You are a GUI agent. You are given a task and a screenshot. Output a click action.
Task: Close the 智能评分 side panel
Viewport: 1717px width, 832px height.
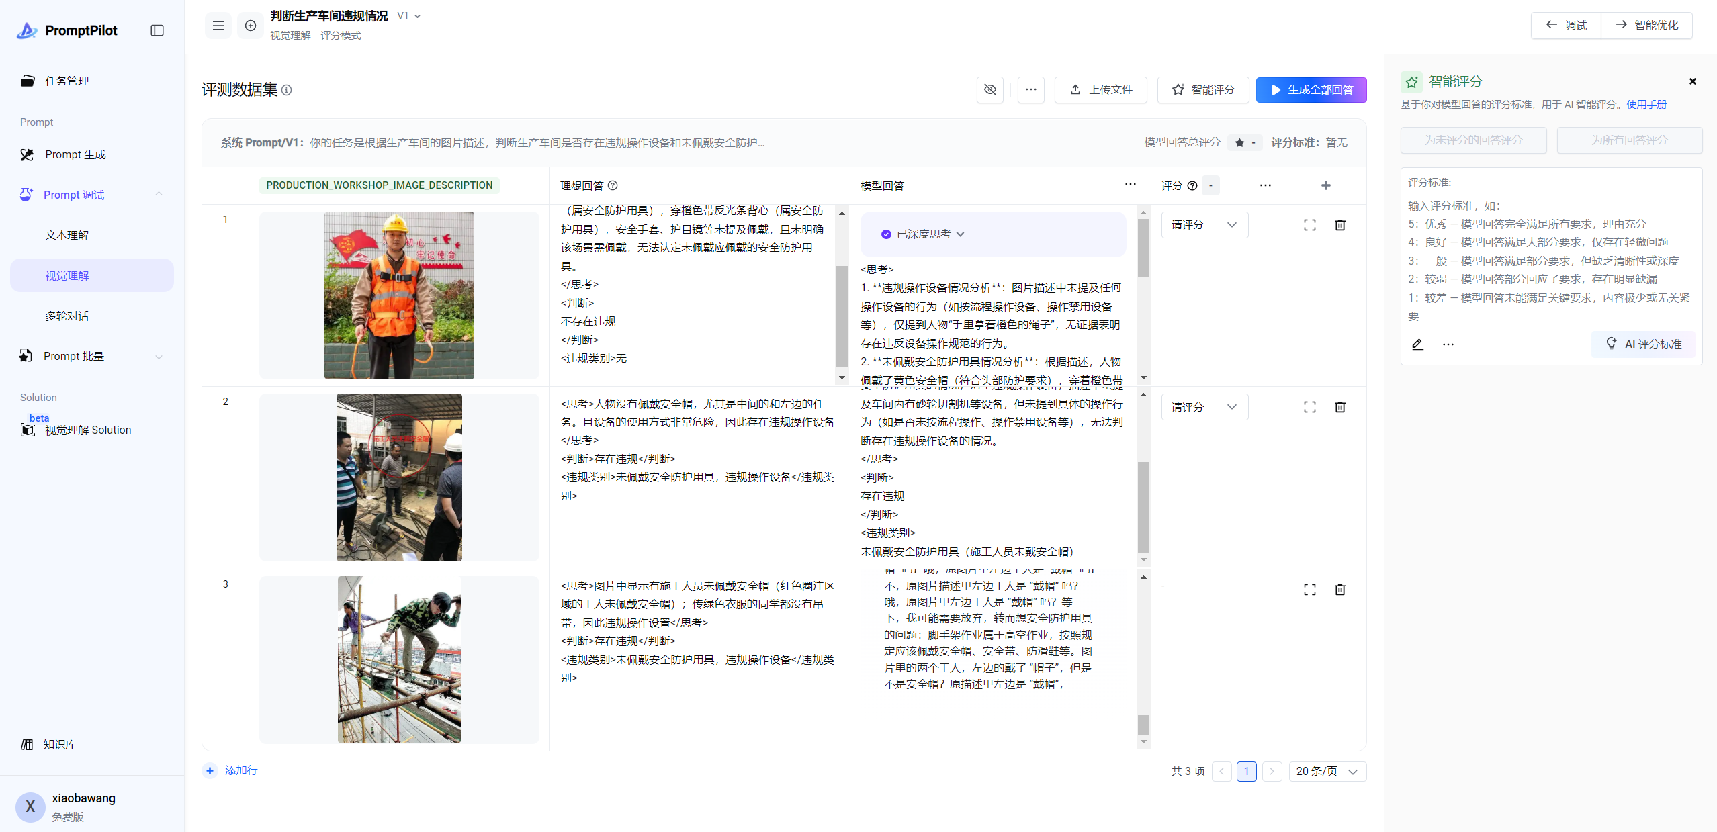tap(1692, 81)
